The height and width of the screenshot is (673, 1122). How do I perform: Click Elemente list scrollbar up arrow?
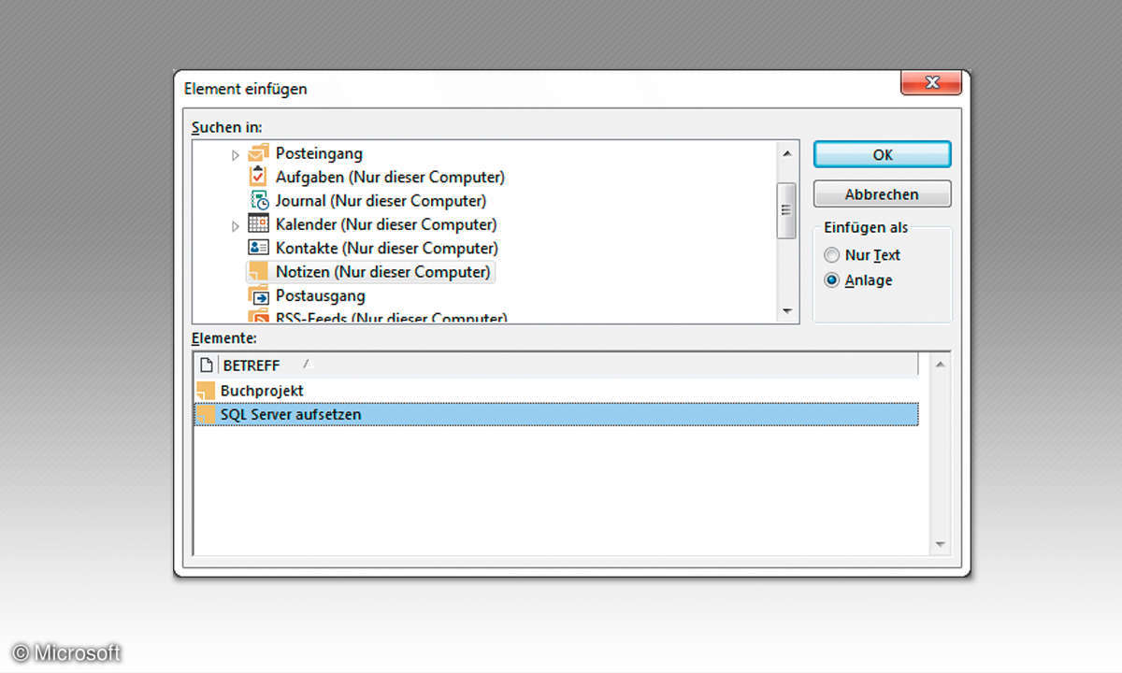[x=941, y=364]
